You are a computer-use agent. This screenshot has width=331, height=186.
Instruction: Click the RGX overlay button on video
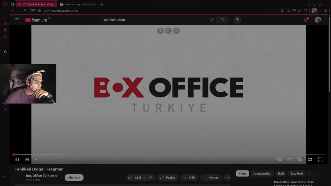click(x=176, y=31)
